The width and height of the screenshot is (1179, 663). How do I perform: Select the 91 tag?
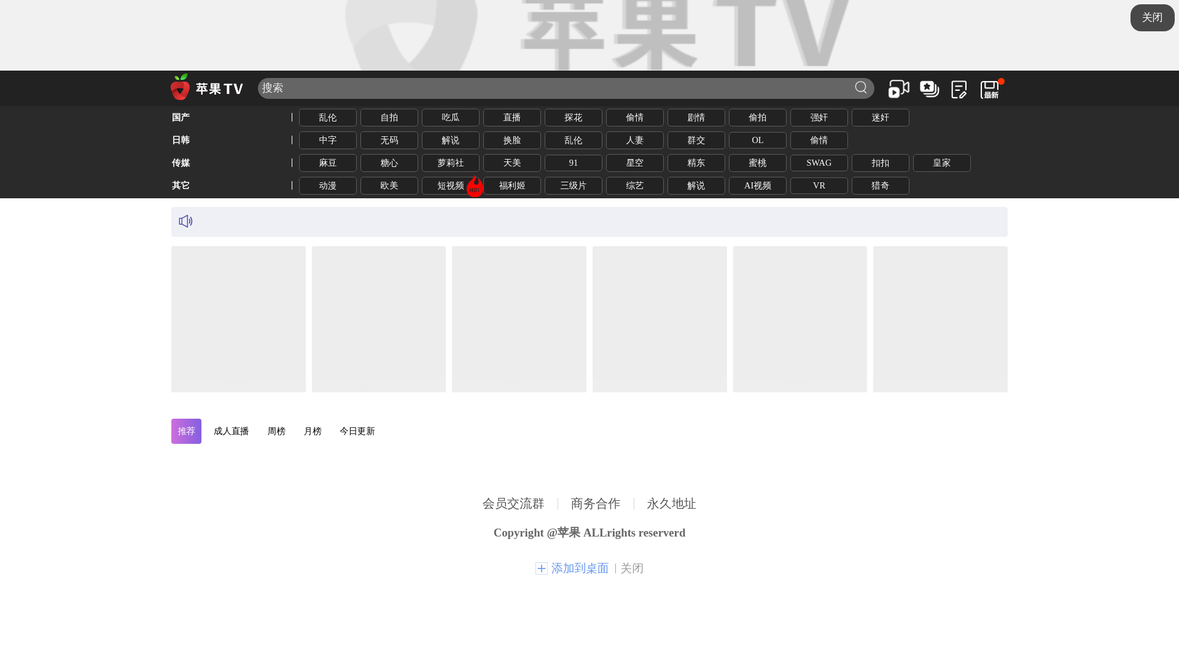[574, 163]
